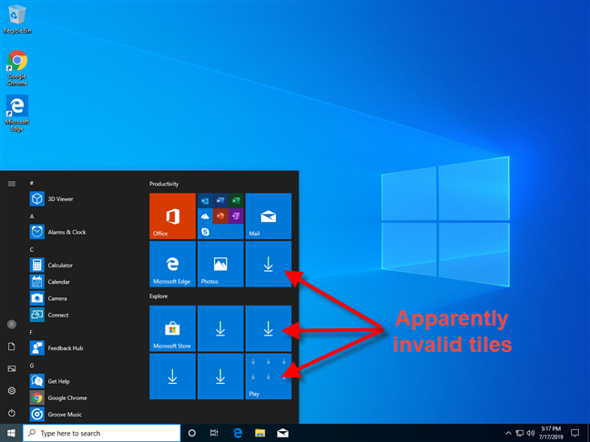
Task: Select the Microsoft Edge desktop shortcut
Action: click(17, 113)
